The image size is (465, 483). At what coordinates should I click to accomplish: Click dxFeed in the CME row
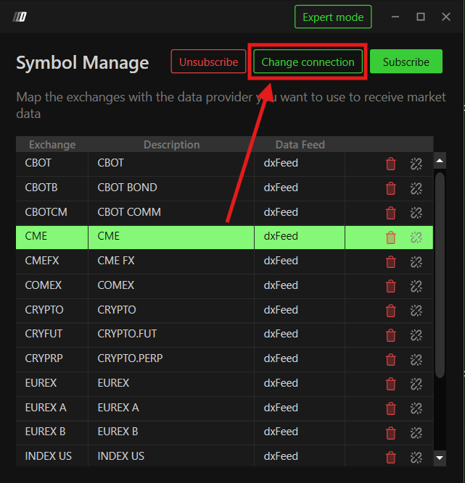click(281, 236)
